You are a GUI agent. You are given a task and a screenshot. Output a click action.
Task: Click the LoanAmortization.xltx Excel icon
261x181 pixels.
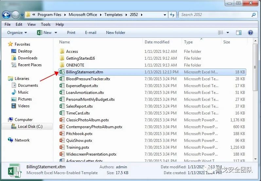[62, 92]
